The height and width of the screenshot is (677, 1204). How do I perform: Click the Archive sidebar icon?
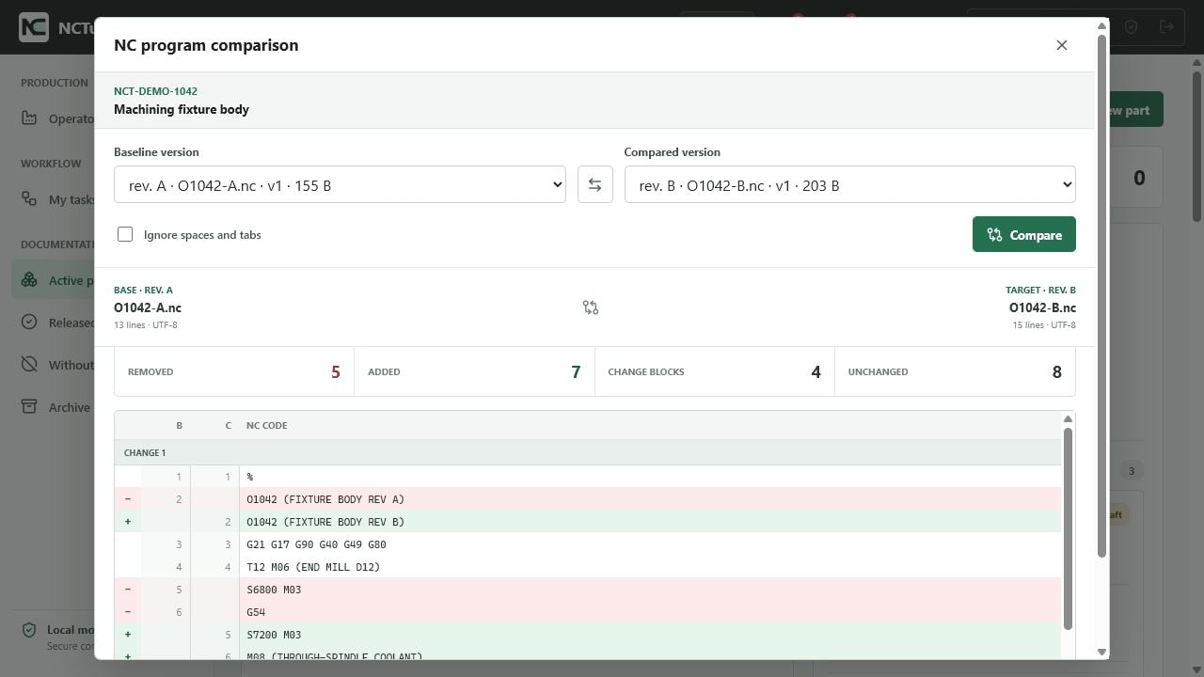[29, 407]
